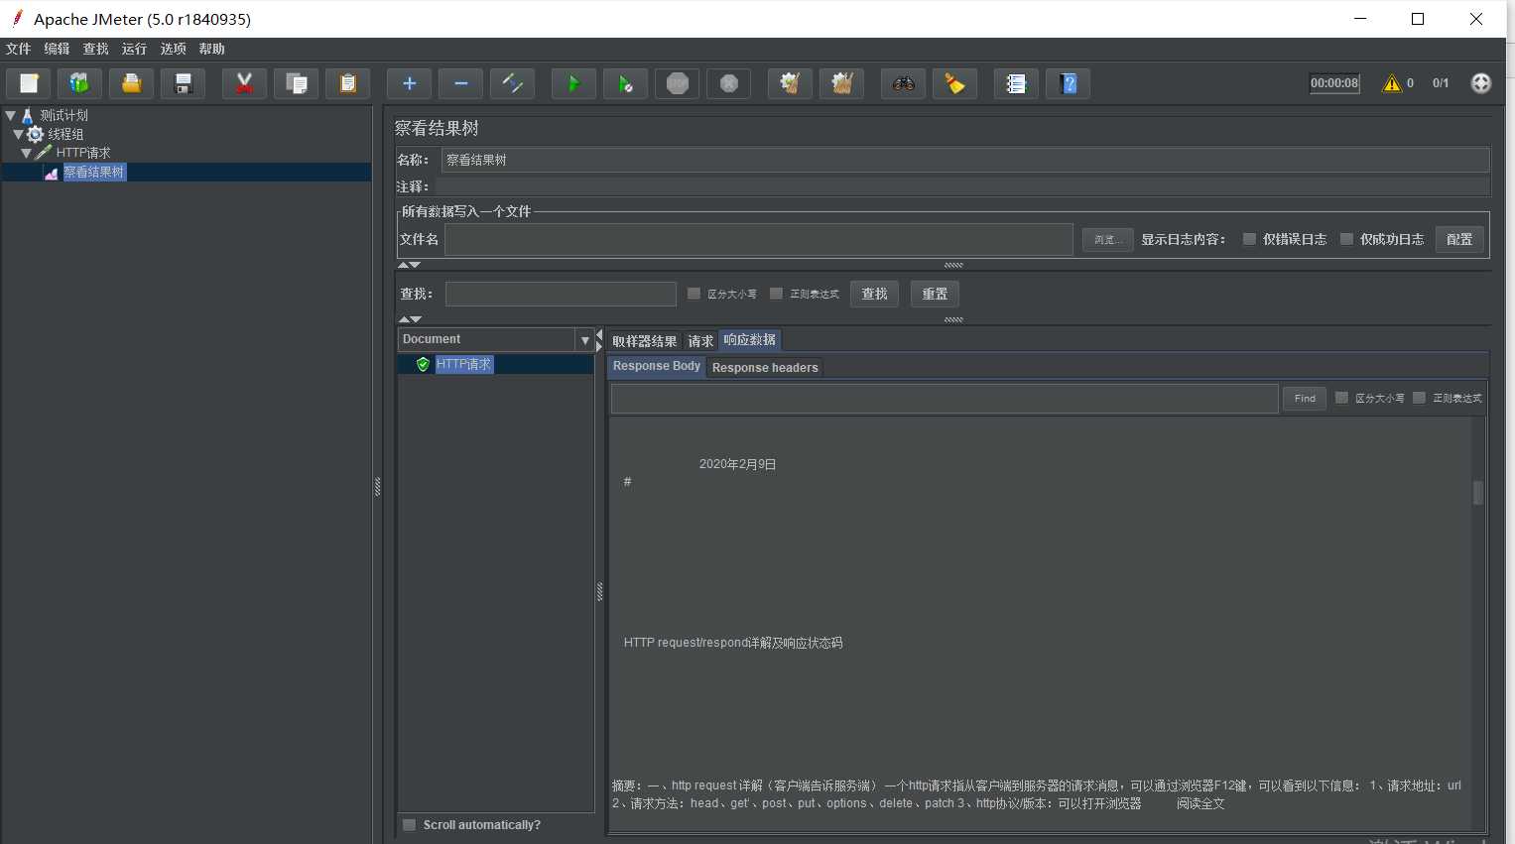1515x844 pixels.
Task: Save the test plan using disk icon
Action: pos(183,84)
